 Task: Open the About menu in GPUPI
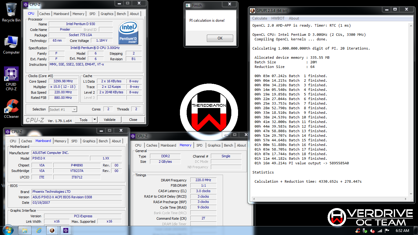click(x=294, y=18)
